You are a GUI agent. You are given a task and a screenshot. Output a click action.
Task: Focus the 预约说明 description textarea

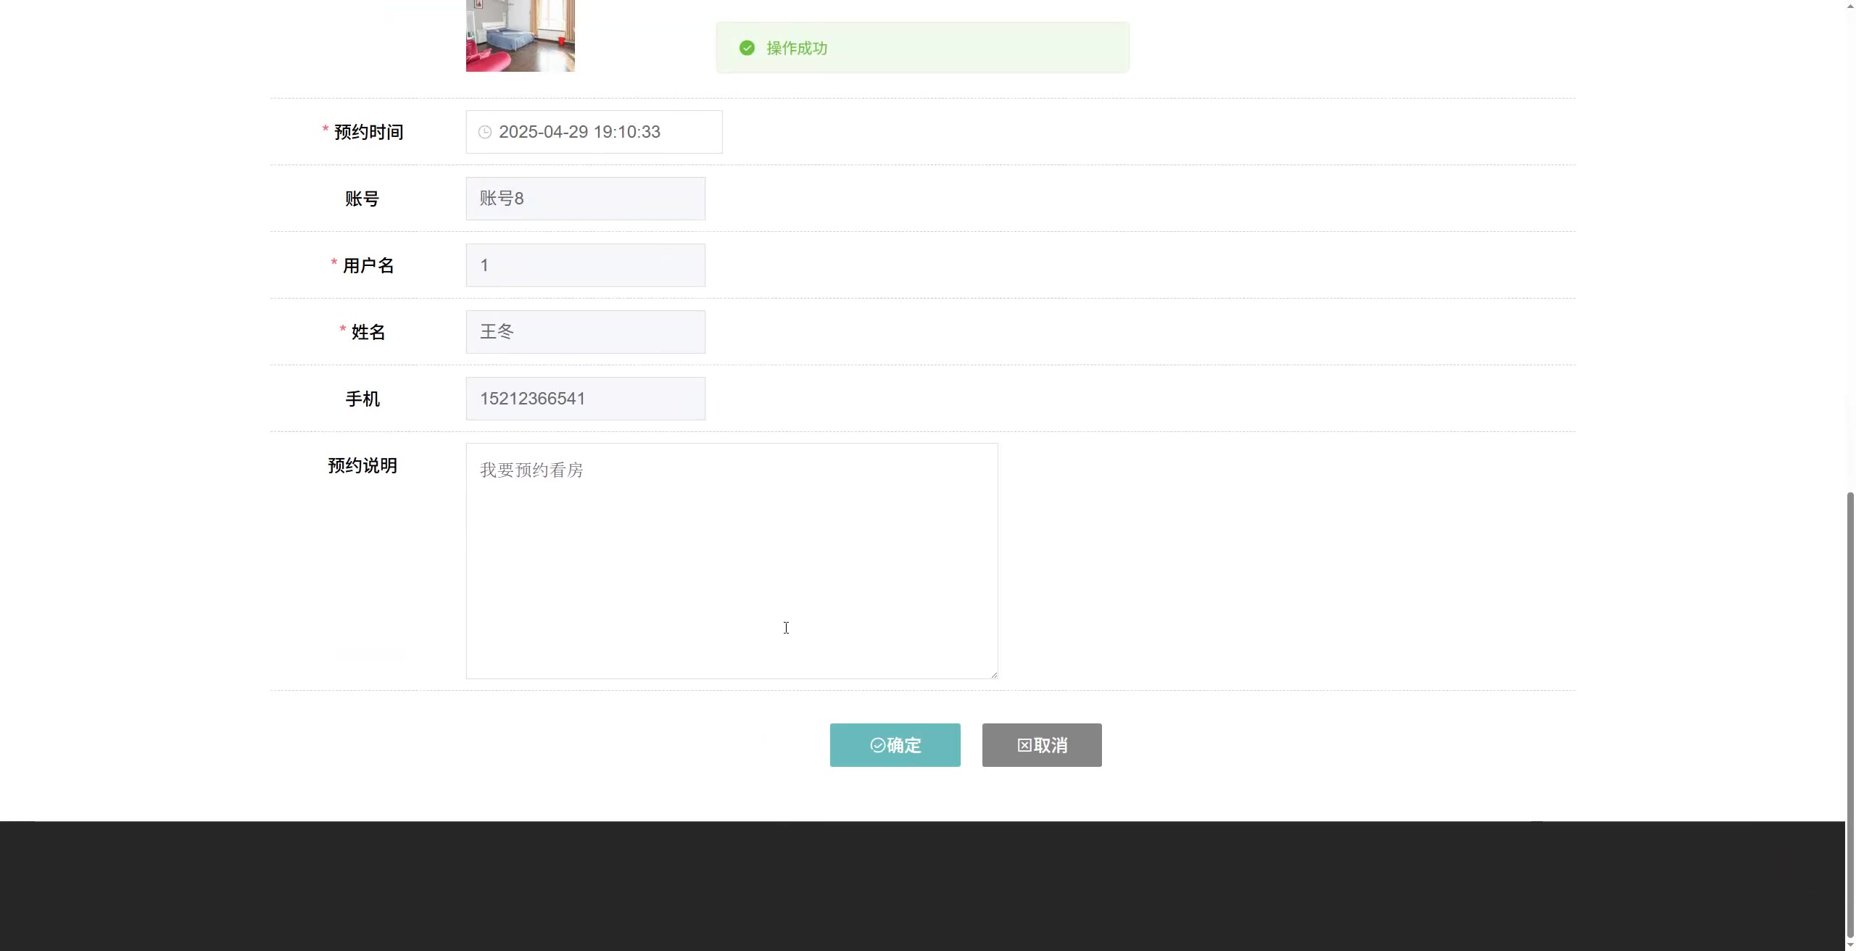pyautogui.click(x=732, y=561)
